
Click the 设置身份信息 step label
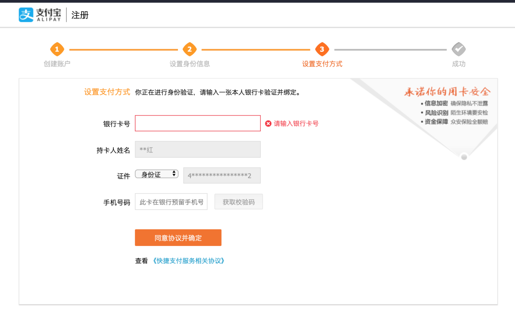click(190, 64)
